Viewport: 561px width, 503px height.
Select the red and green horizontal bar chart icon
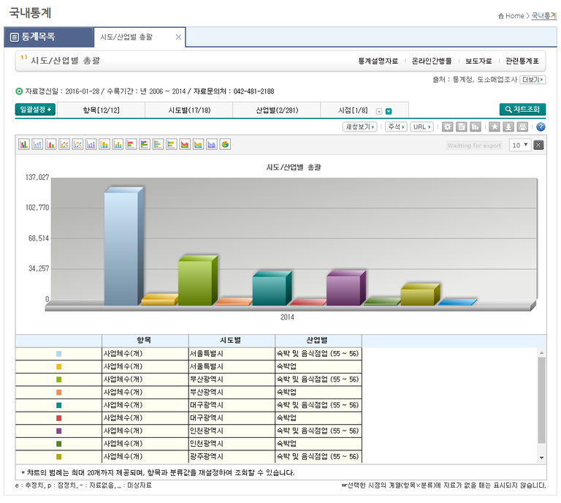(131, 144)
